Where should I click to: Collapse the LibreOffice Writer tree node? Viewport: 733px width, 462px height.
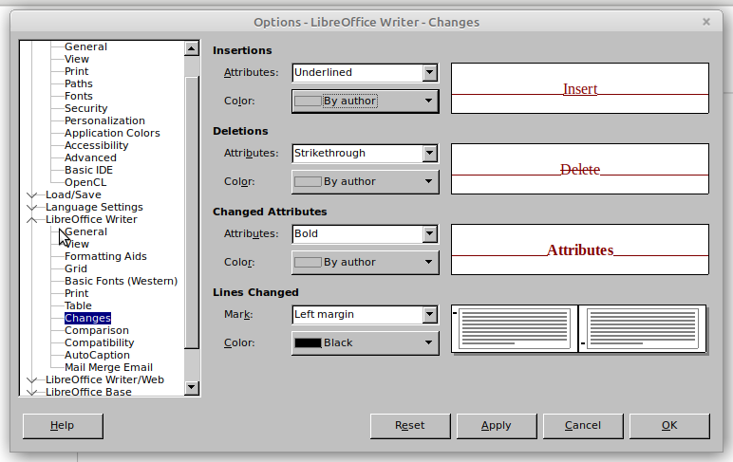(x=31, y=219)
